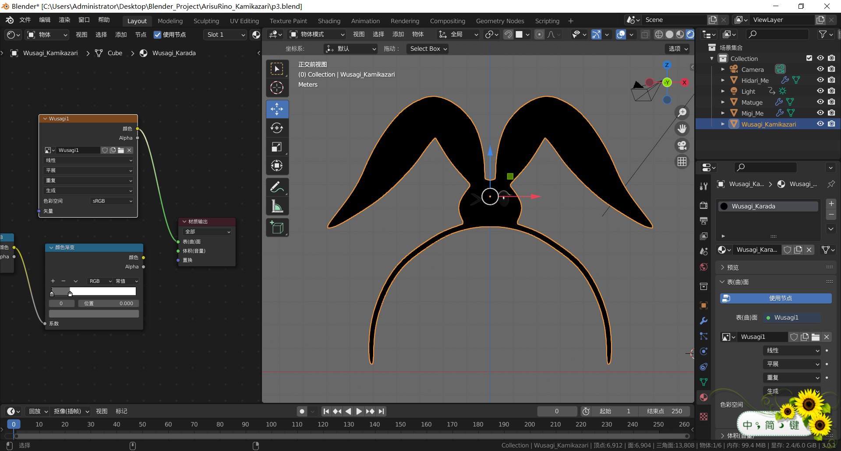Viewport: 841px width, 451px height.
Task: Click the color ramp stop color field
Action: click(94, 314)
